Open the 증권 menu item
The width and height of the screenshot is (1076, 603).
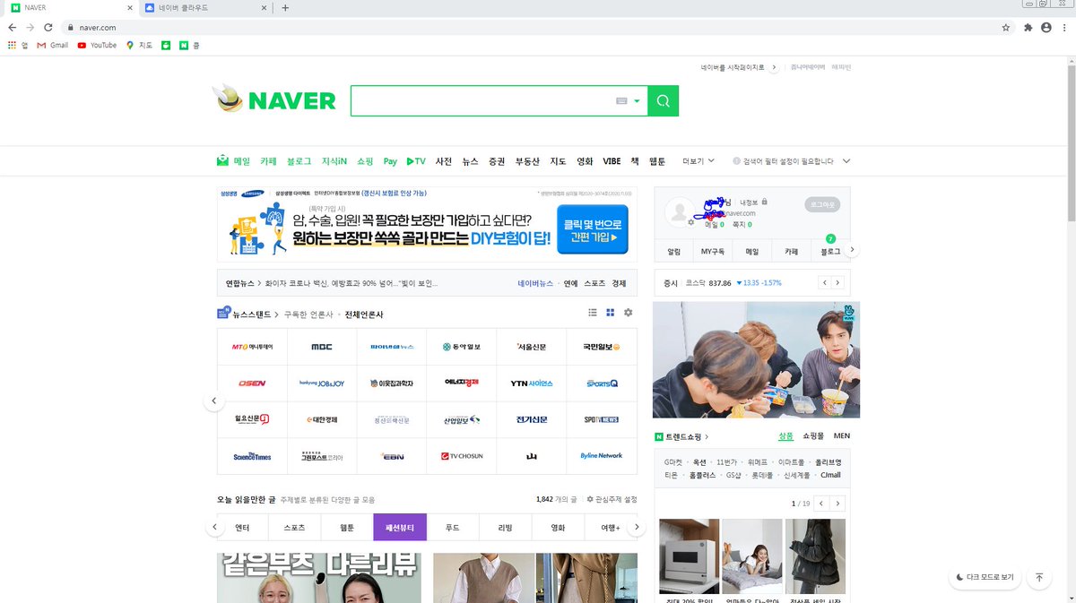click(x=497, y=161)
